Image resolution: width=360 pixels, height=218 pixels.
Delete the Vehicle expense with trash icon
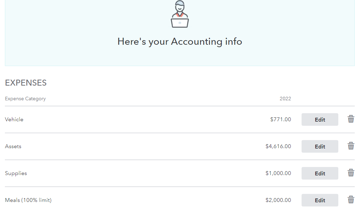pos(351,119)
